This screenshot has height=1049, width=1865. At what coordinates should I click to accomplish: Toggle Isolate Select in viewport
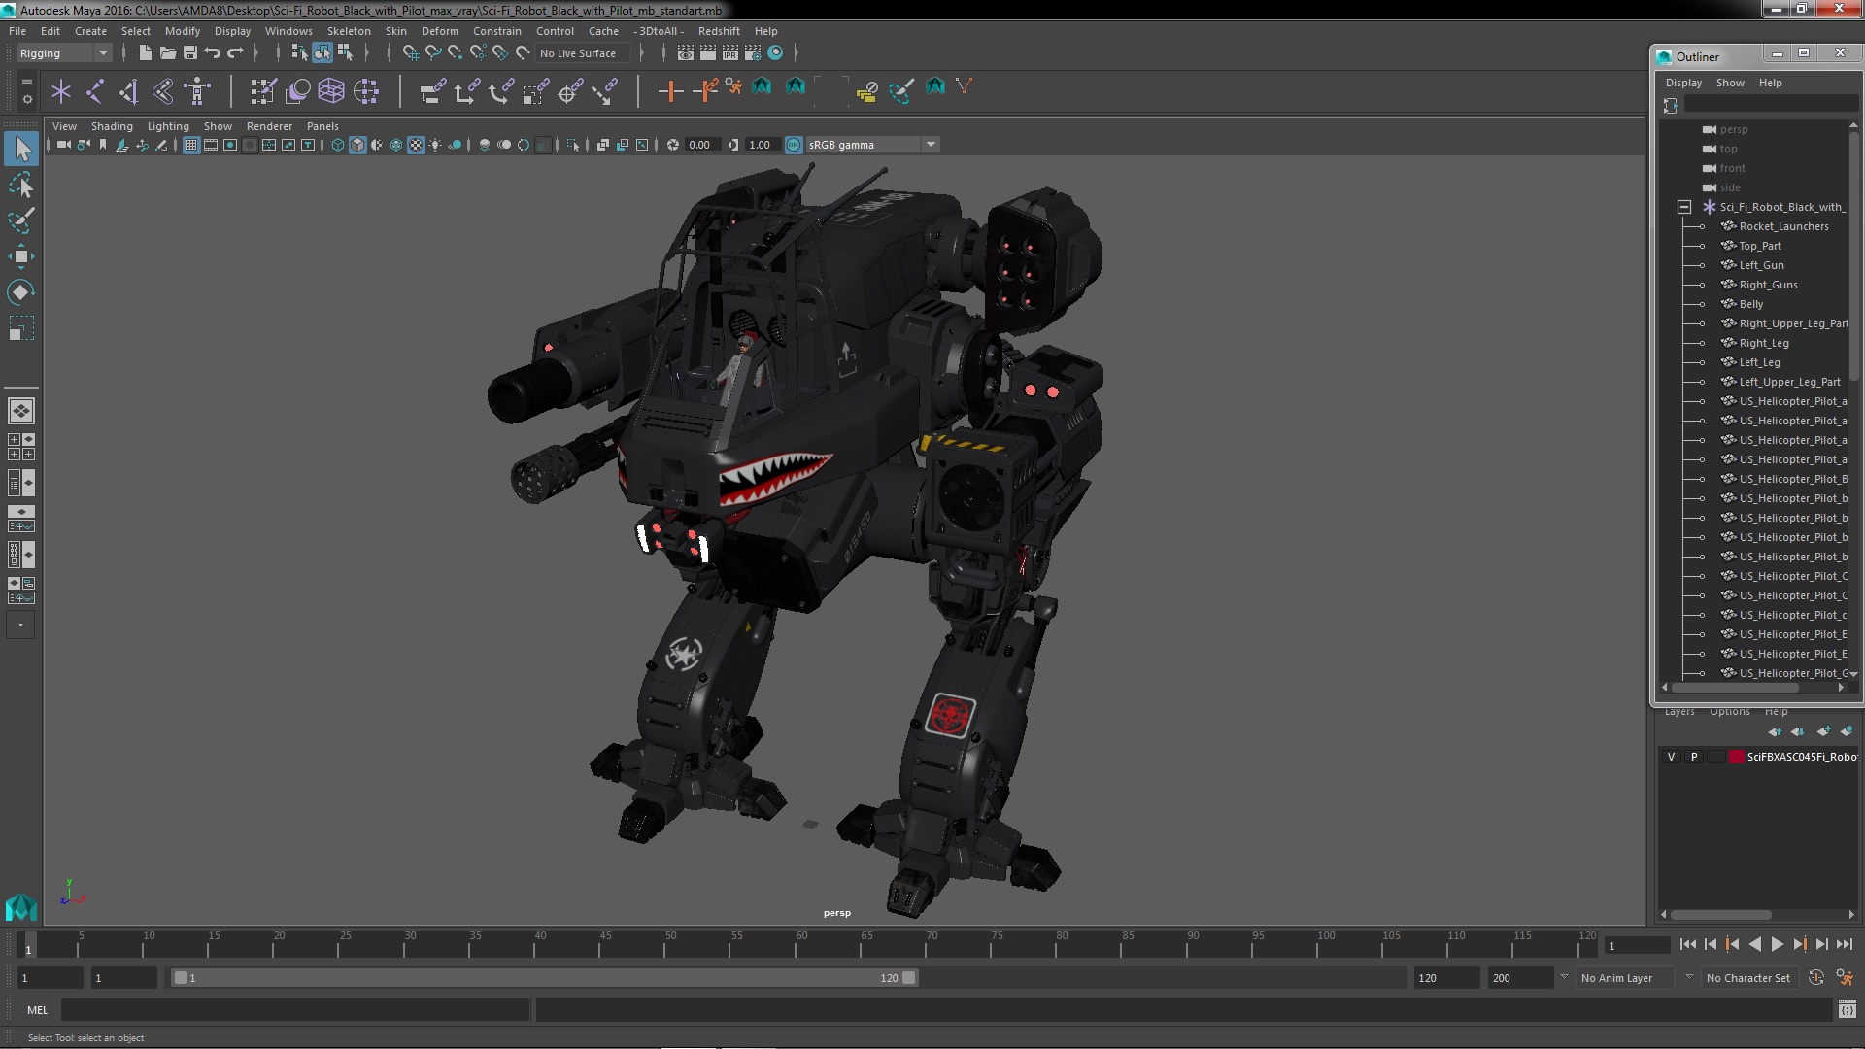coord(573,145)
